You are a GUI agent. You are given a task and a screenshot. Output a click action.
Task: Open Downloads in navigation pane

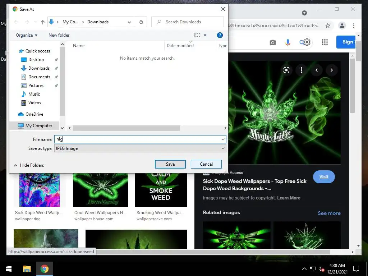pos(39,68)
